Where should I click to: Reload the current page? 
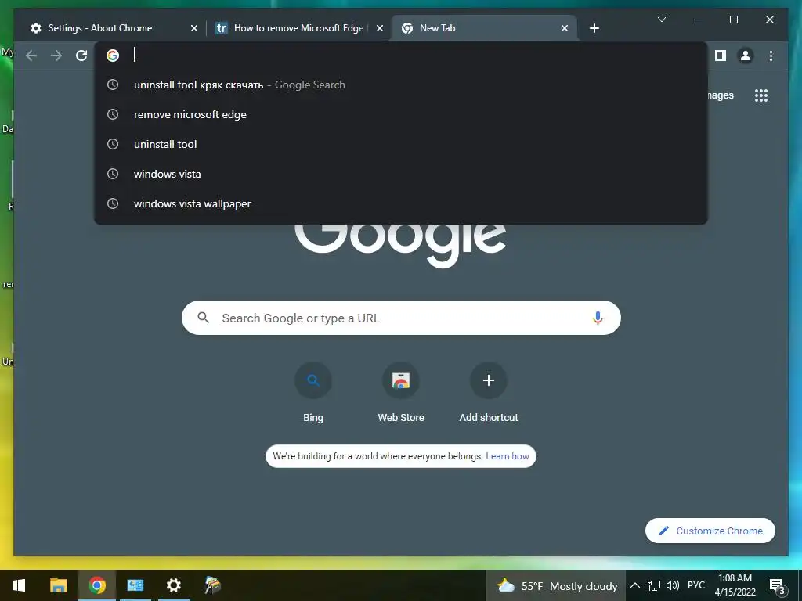[81, 56]
